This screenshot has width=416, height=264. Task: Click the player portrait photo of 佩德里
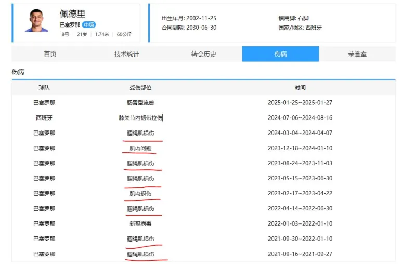(36, 21)
